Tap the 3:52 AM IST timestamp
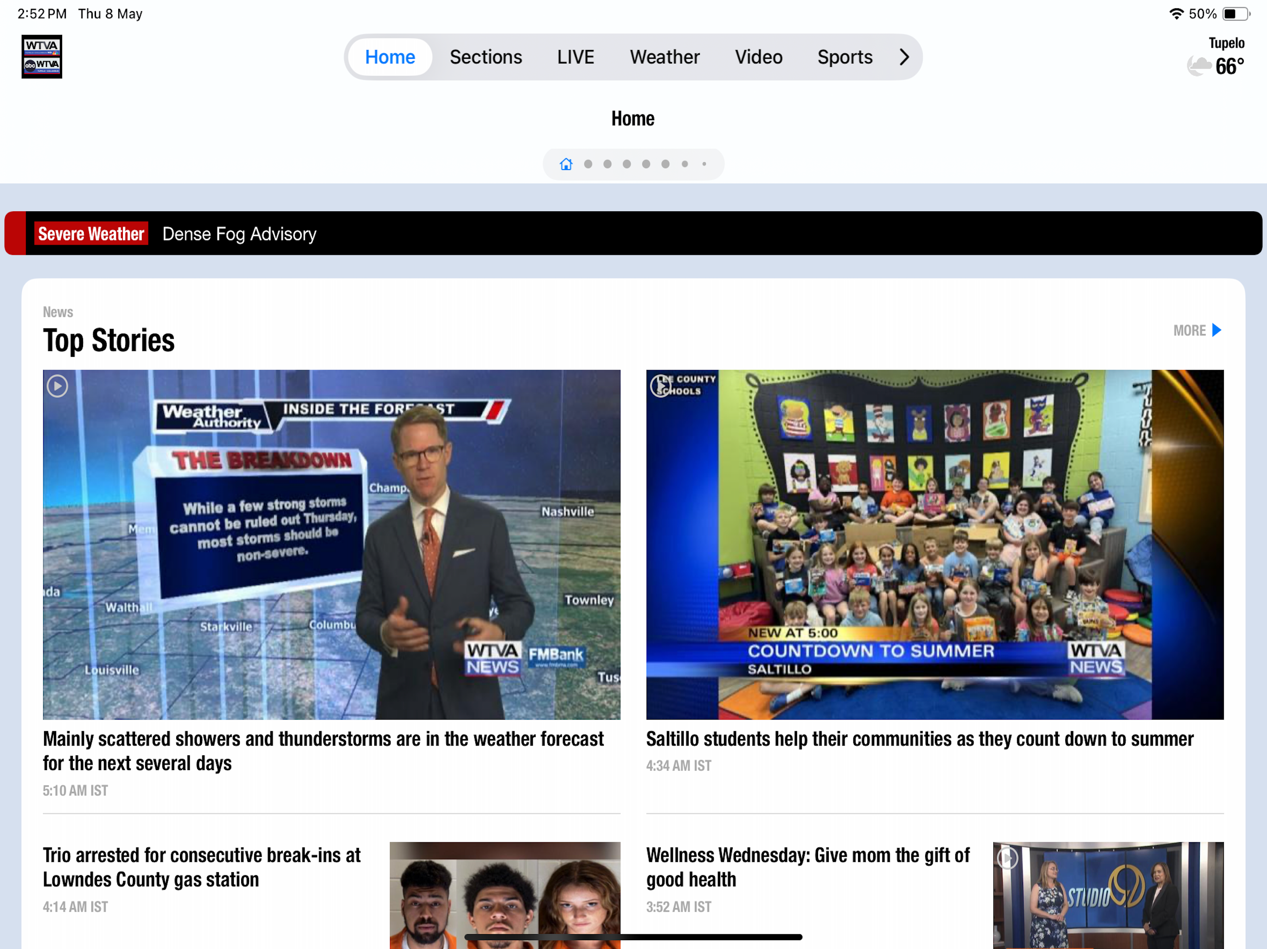Screen dimensions: 1267x949 (x=679, y=907)
